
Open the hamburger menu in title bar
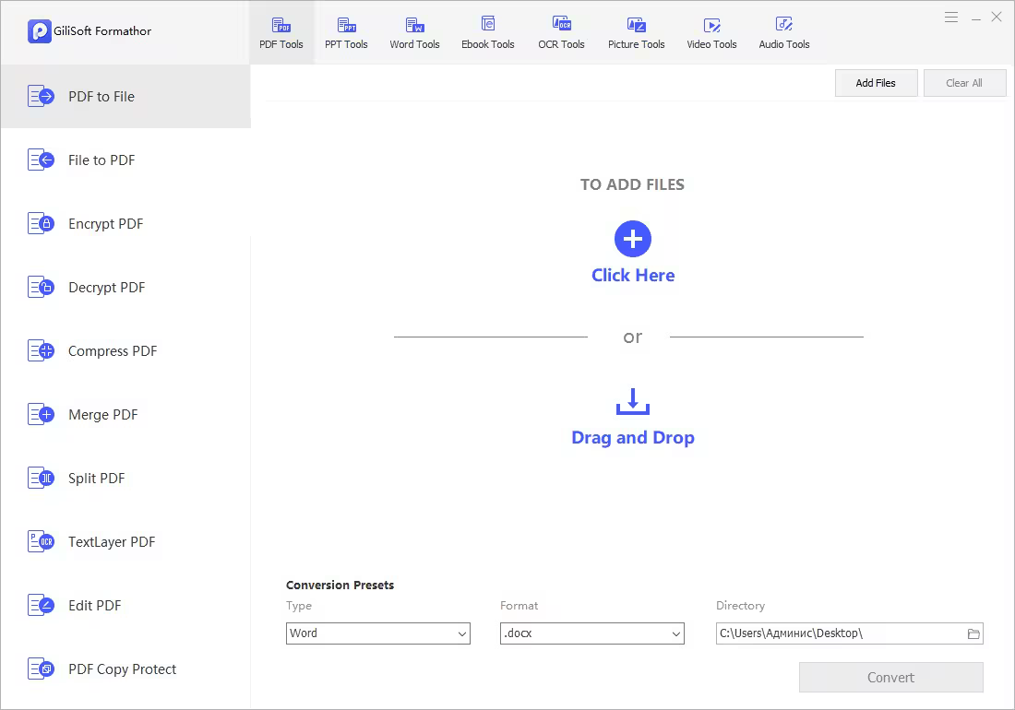click(951, 18)
